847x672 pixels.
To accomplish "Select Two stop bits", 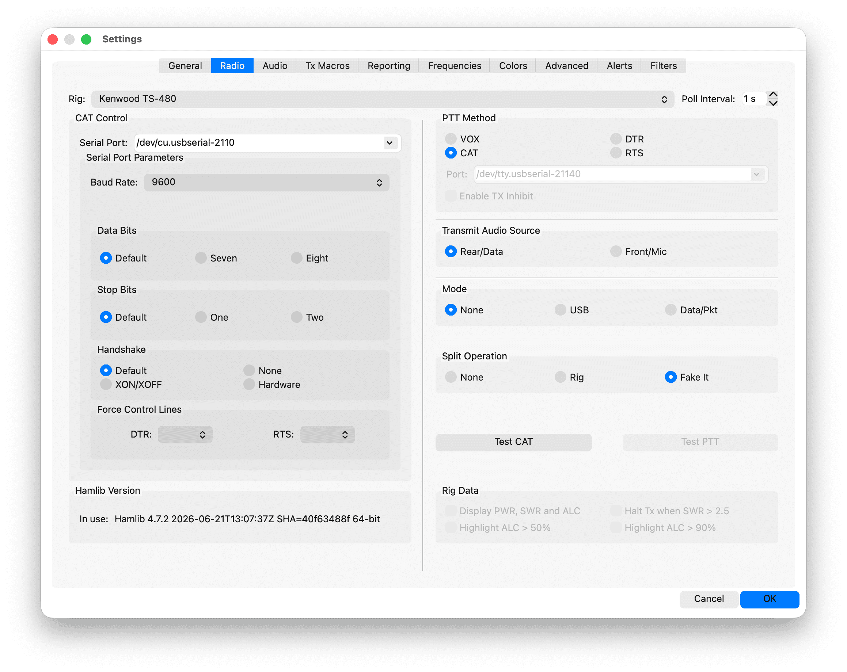I will 307,317.
